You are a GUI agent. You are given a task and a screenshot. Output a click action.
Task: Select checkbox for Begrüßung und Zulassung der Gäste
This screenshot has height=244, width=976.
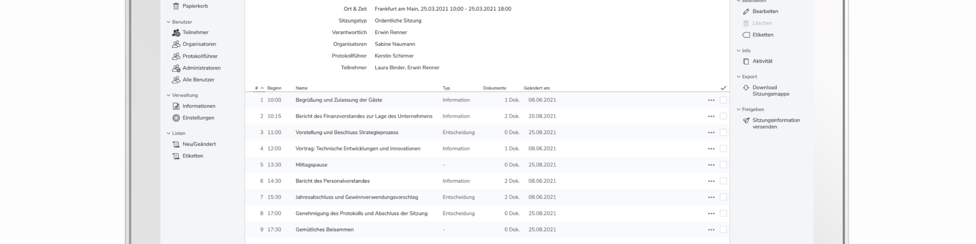click(723, 100)
